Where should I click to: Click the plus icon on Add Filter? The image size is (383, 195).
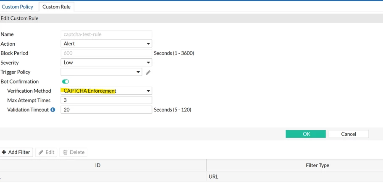coord(4,152)
